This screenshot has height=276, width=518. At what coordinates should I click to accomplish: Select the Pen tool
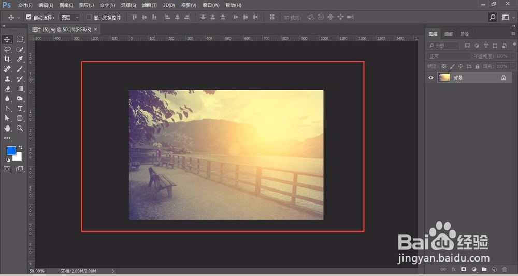coord(7,108)
